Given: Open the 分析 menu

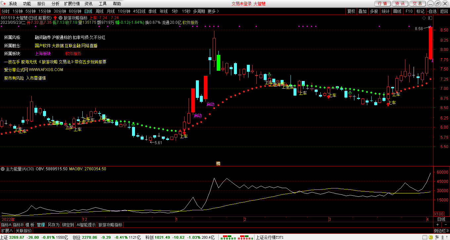Looking at the screenshot, I should [x=56, y=4].
